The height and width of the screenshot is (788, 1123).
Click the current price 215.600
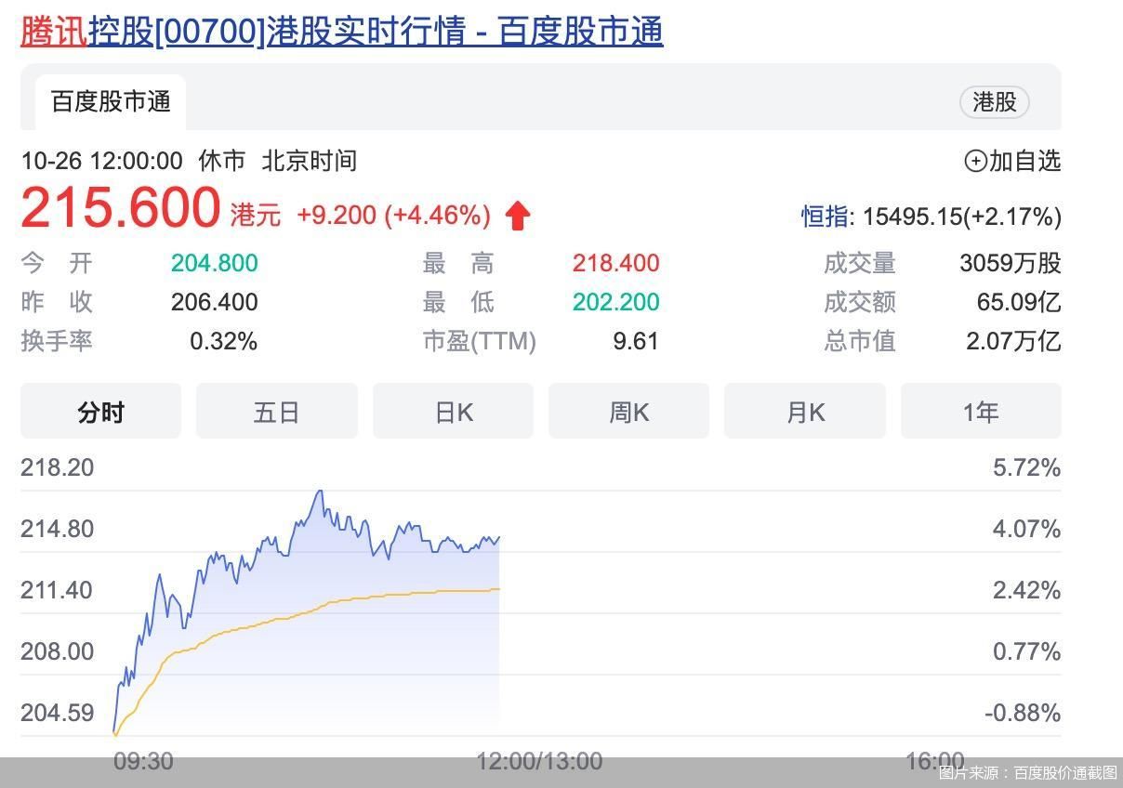click(121, 208)
